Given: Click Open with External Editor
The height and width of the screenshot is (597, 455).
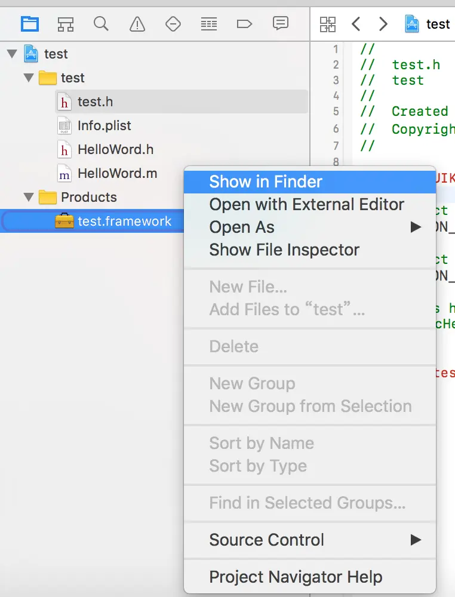Looking at the screenshot, I should (x=306, y=204).
